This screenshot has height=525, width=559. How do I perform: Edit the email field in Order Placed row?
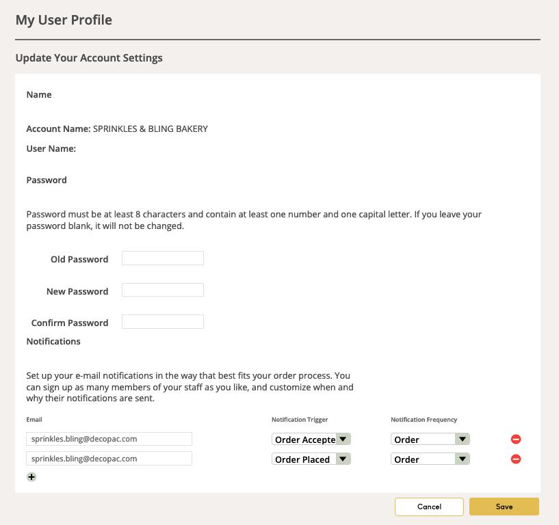click(109, 459)
